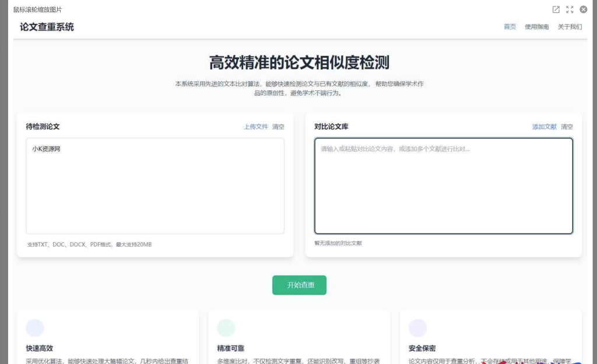Click the purple circle icon above 安全保密
This screenshot has width=597, height=364.
(417, 329)
